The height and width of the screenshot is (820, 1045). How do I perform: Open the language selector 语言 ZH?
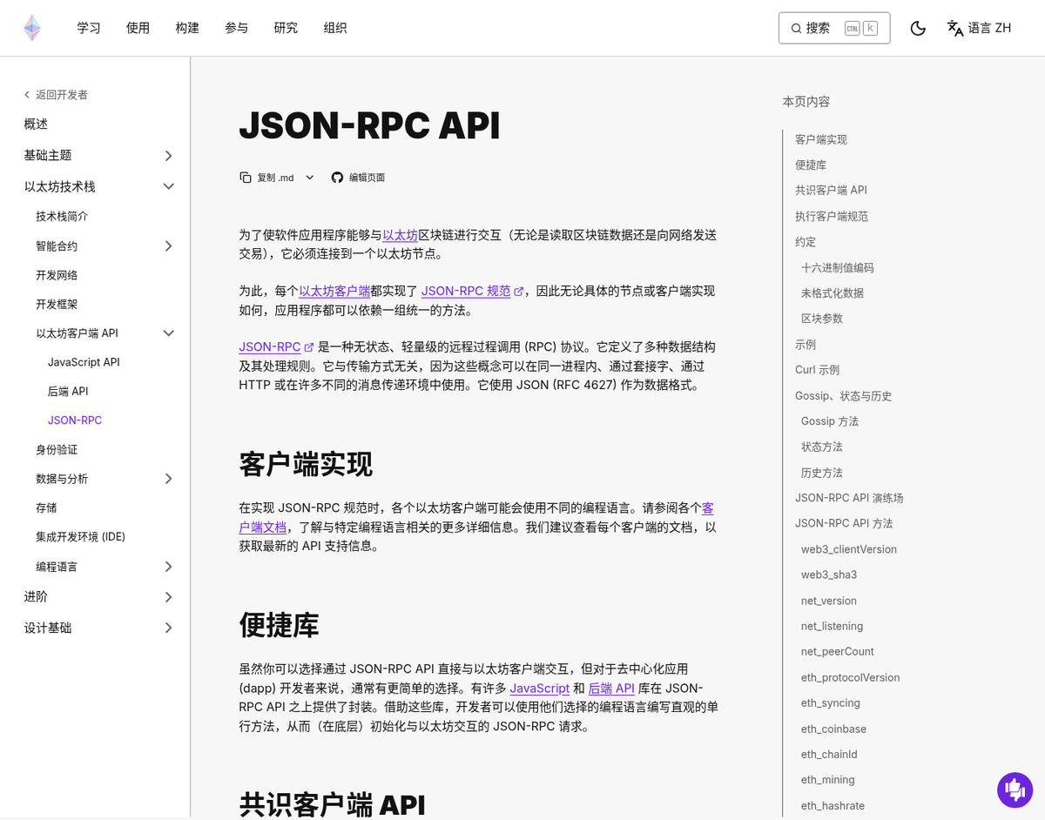(979, 28)
